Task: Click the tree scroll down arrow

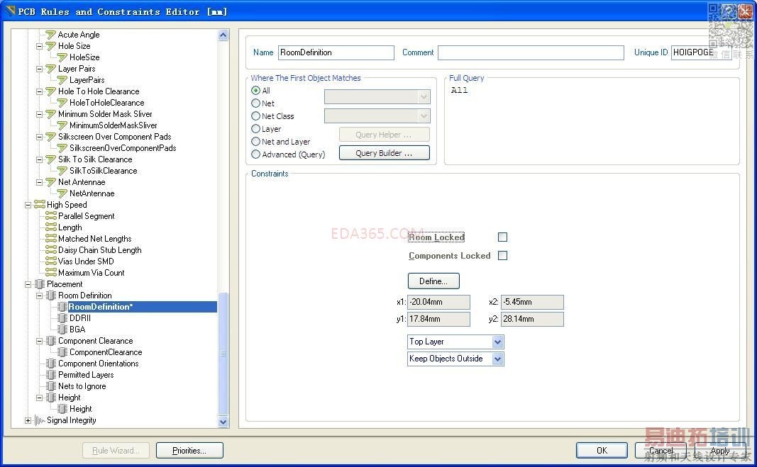Action: [223, 421]
